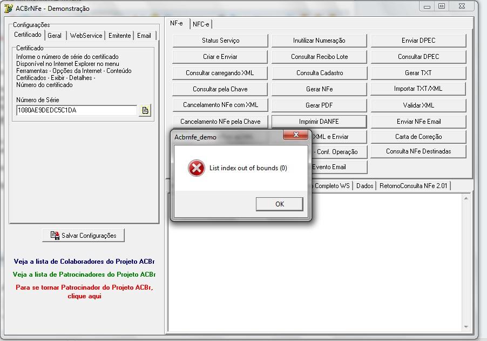Screen dimensions: 487x341
Task: Switch to the Geral tab
Action: pyautogui.click(x=55, y=36)
